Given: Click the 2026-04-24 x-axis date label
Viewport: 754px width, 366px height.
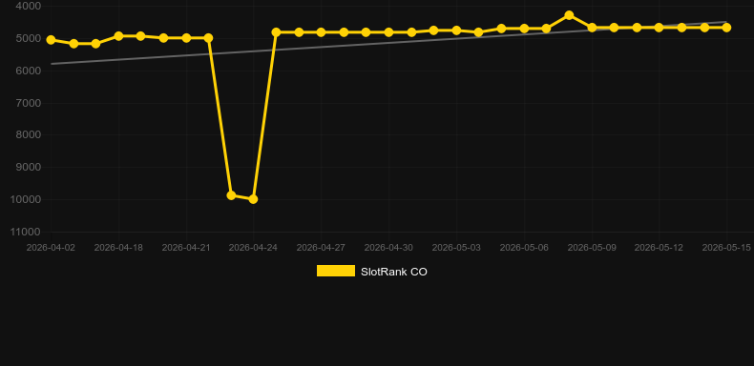Looking at the screenshot, I should click(253, 248).
